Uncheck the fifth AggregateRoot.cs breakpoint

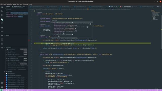tap(7, 85)
